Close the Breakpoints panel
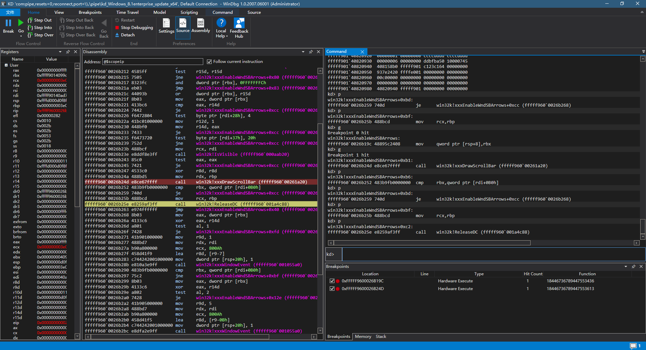This screenshot has width=646, height=350. point(641,267)
